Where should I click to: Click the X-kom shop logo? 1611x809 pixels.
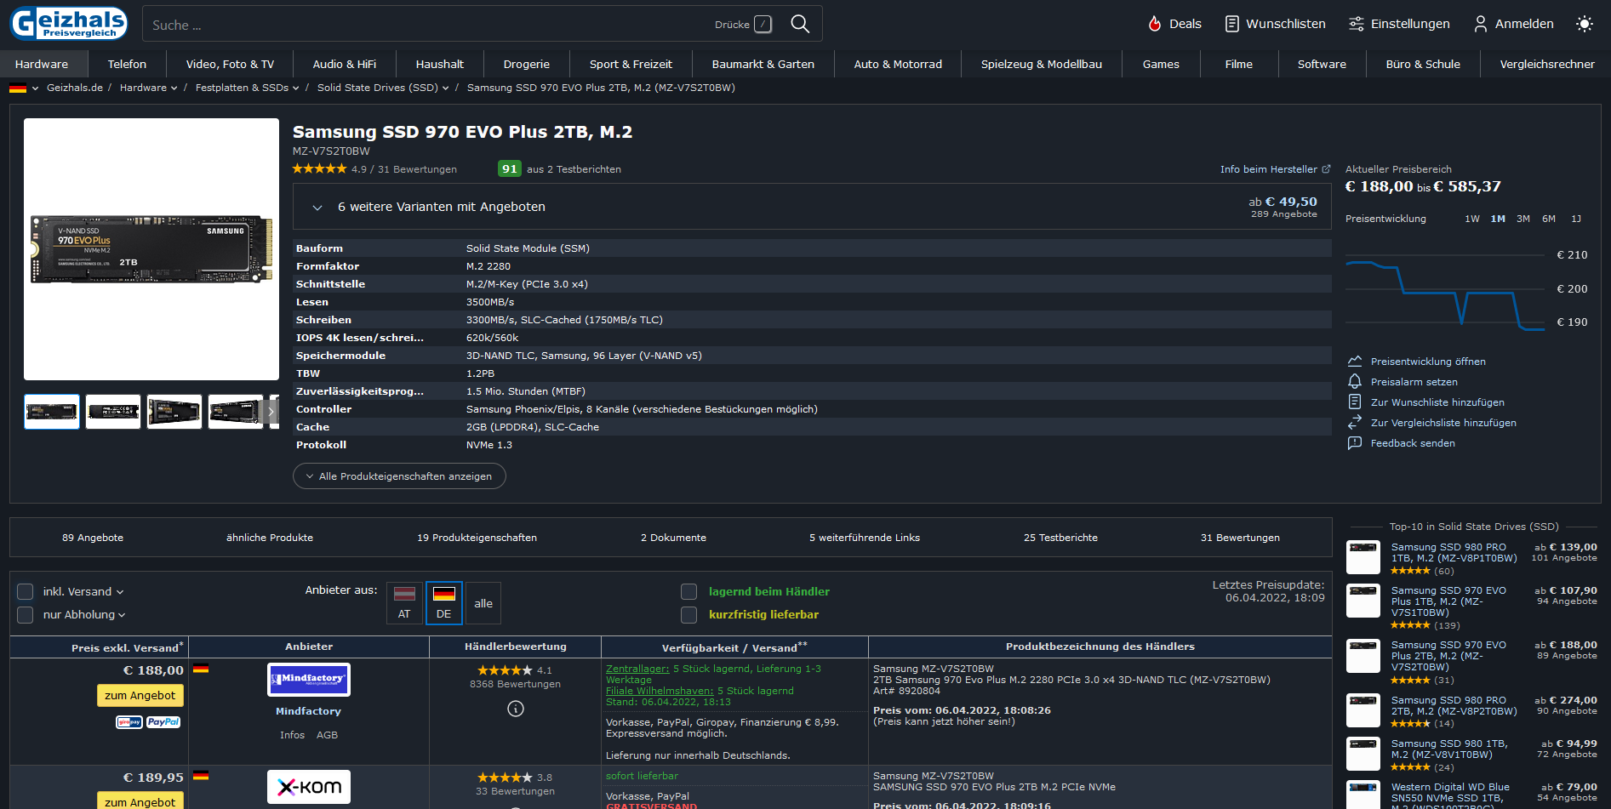click(x=309, y=787)
